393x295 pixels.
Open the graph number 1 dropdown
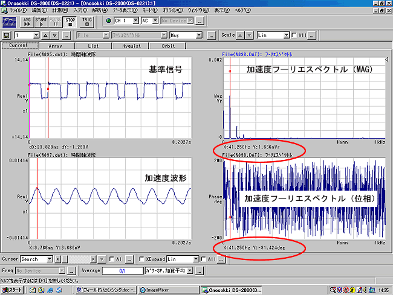36,35
